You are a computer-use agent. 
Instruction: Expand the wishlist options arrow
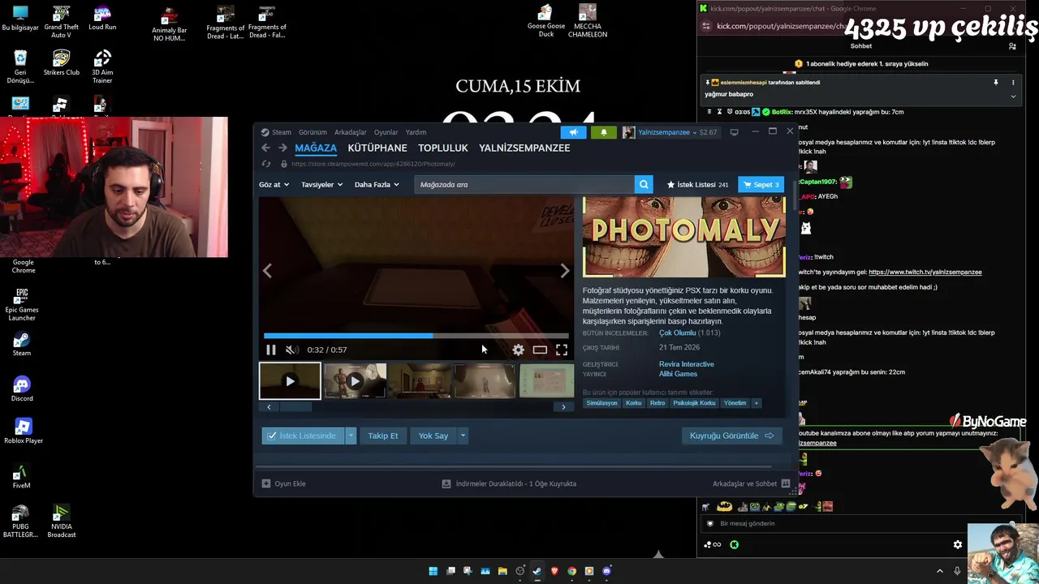351,436
